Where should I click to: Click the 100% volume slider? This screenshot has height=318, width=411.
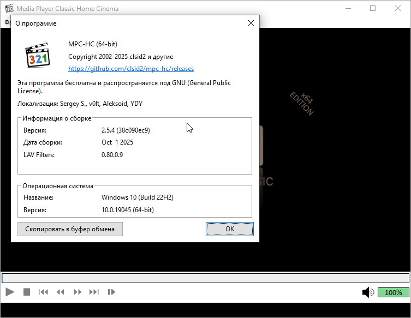pyautogui.click(x=393, y=292)
